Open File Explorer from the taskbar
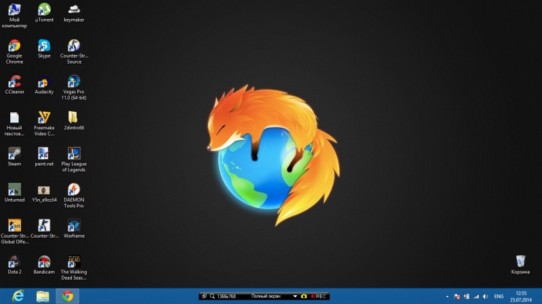Viewport: 542px width, 304px height. pos(43,297)
